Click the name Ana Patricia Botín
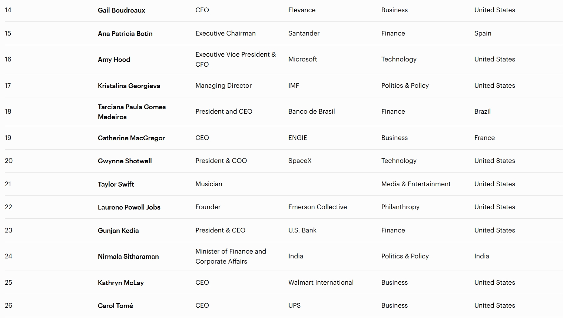Image resolution: width=563 pixels, height=318 pixels. click(x=125, y=34)
